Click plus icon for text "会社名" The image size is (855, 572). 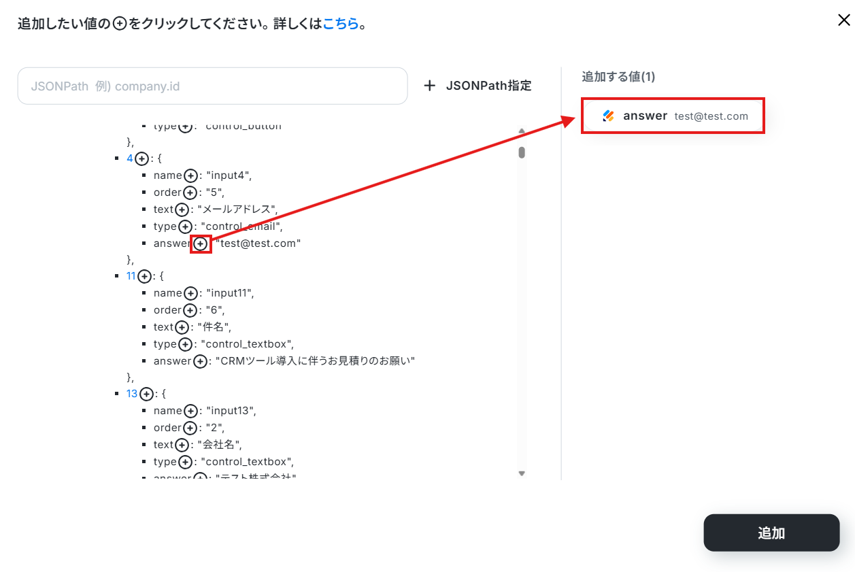tap(182, 445)
